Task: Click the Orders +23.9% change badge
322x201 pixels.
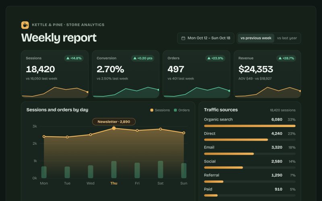Action: (215, 58)
